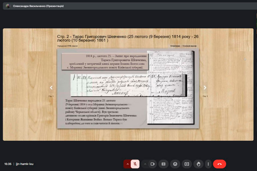Turn on the camera
Image resolution: width=257 pixels, height=171 pixels.
click(152, 164)
